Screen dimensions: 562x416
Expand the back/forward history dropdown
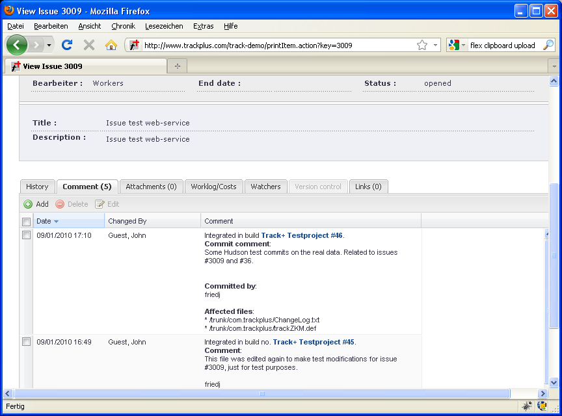[49, 45]
